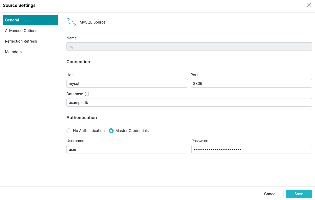Click the MySQL Source title text
This screenshot has width=315, height=200.
click(x=92, y=22)
